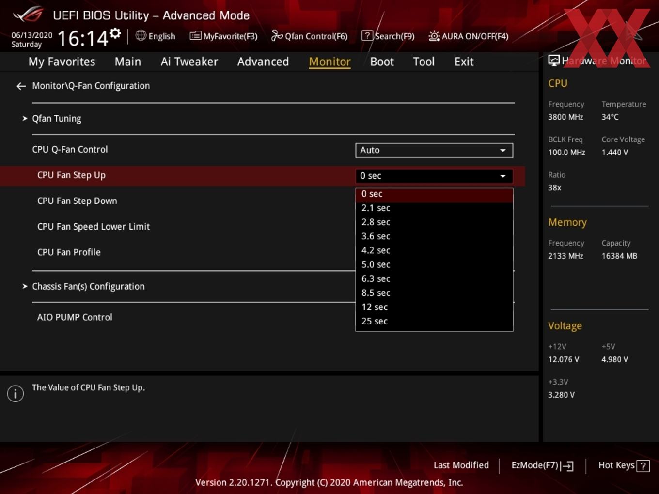Open the Exit tab

(x=464, y=62)
